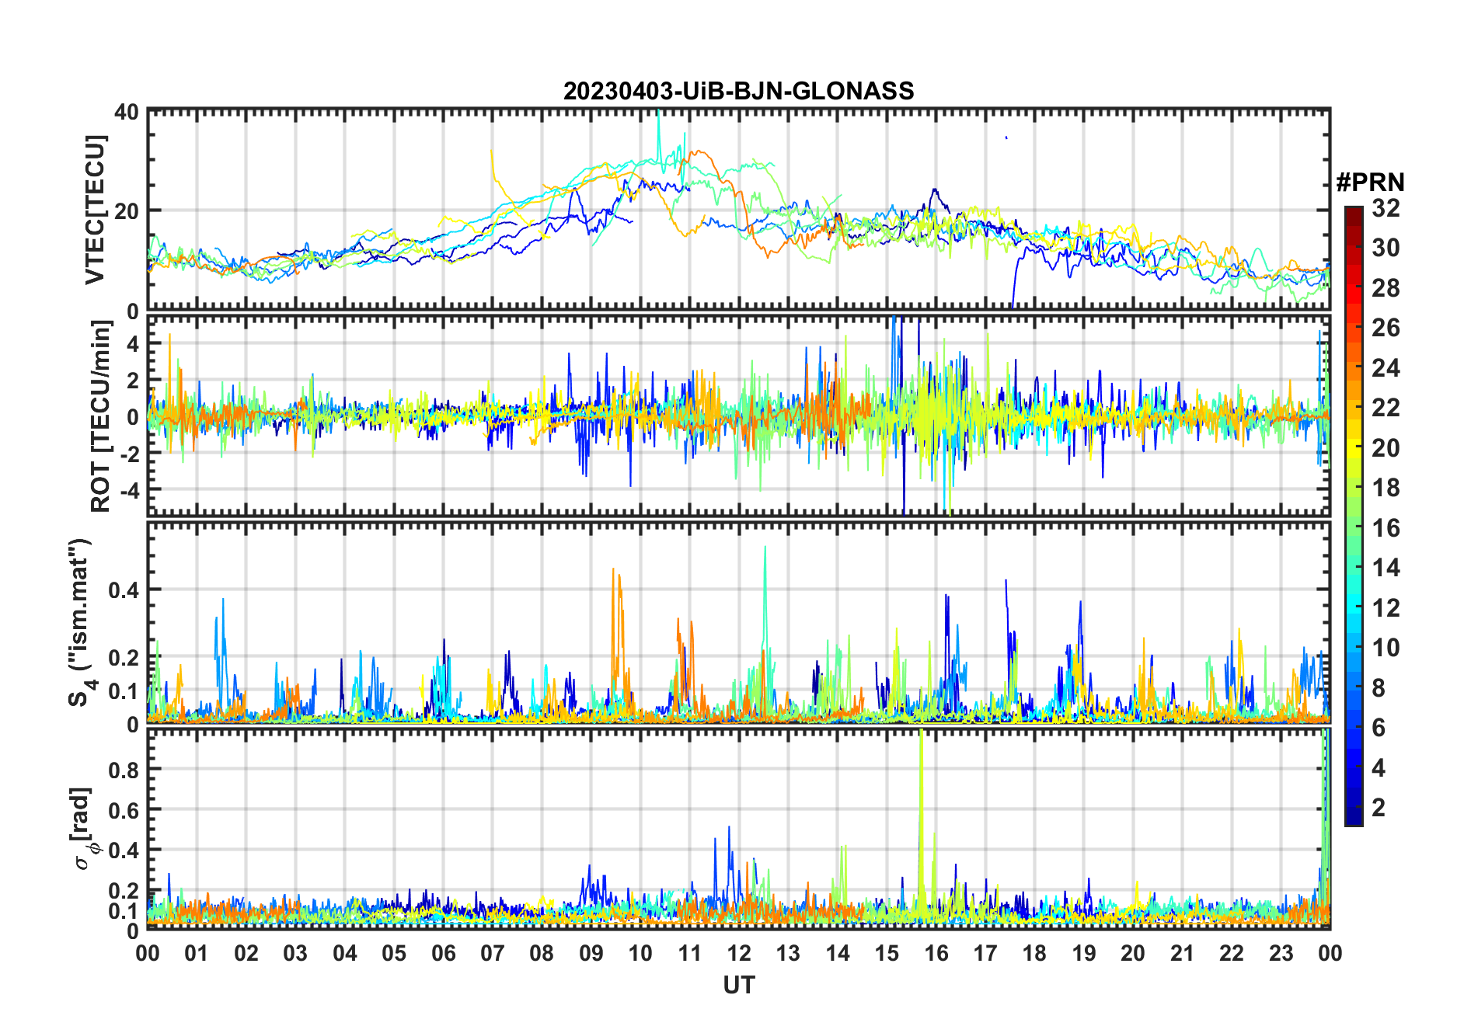1478x1033 pixels.
Task: Click the plot title 20230403-UiB-BJN-GLONASS
Action: 738,91
